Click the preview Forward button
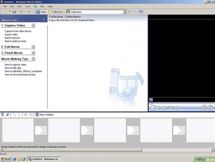 point(177,108)
